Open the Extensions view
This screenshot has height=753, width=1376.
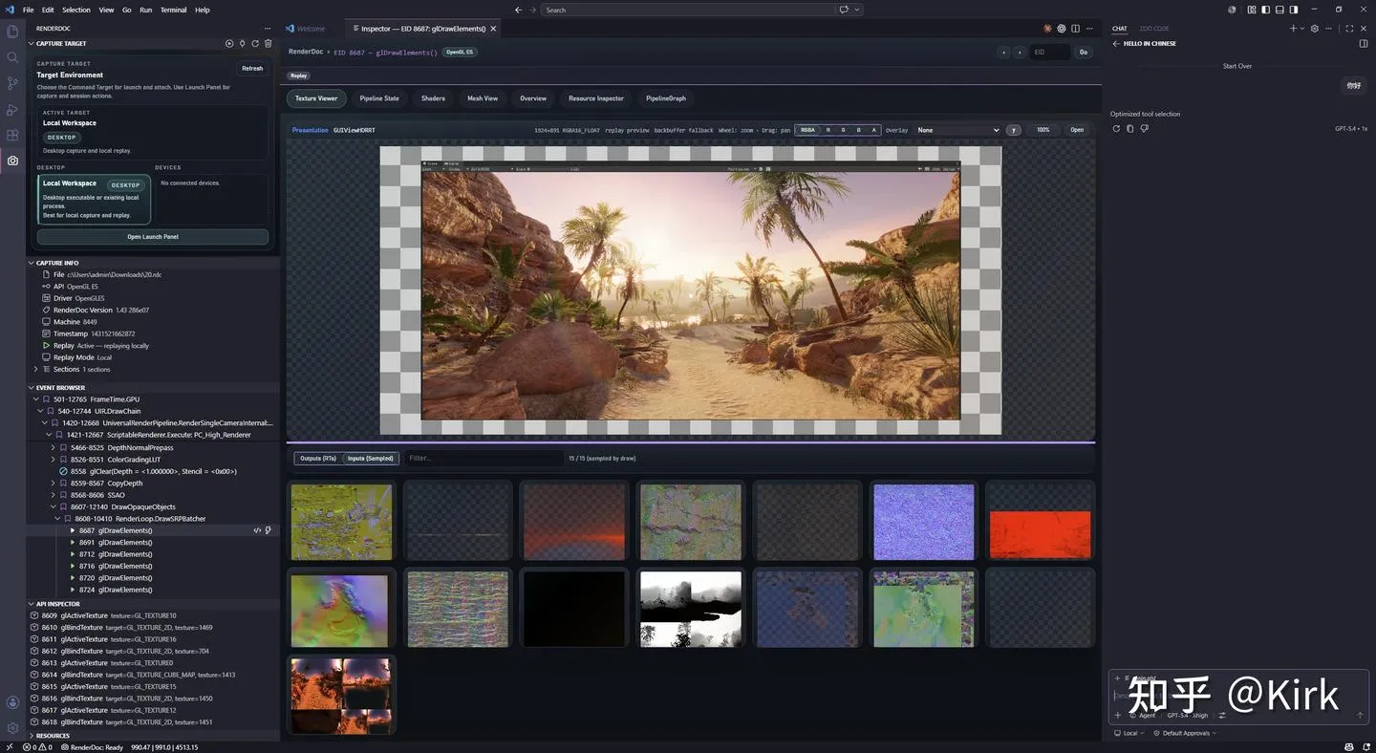(12, 135)
